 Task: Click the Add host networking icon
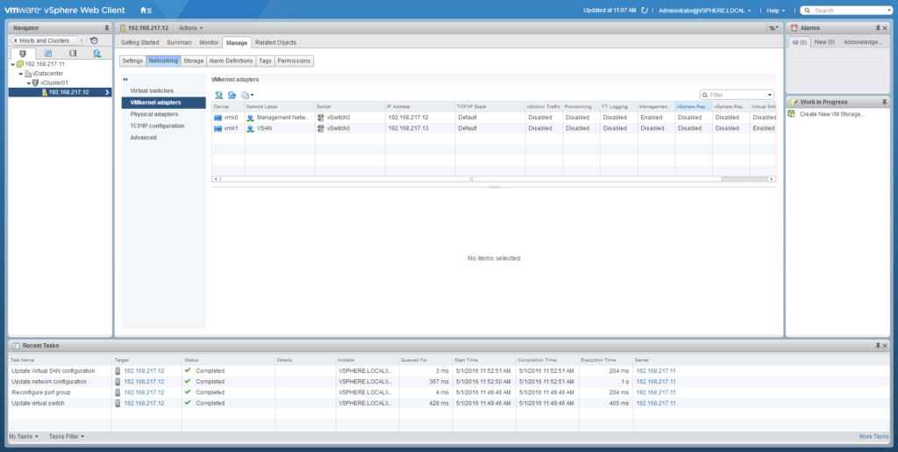click(x=218, y=95)
